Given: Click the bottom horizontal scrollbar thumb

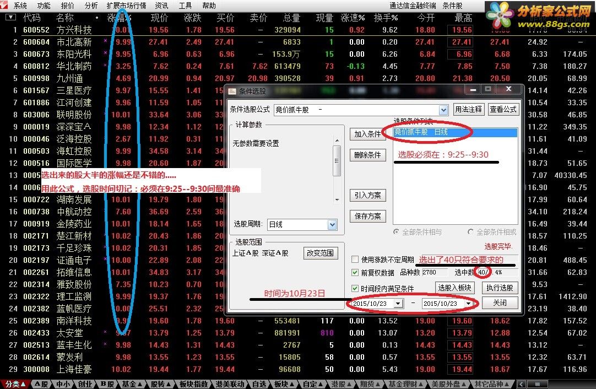Looking at the screenshot, I should (x=537, y=384).
